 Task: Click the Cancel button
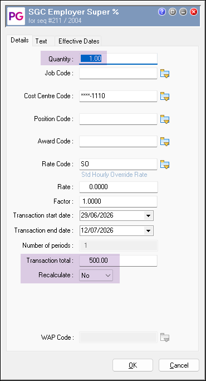[x=179, y=365]
